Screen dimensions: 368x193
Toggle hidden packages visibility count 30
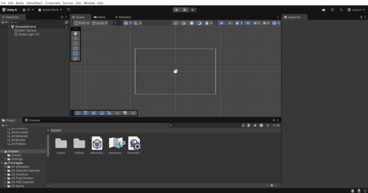[276, 126]
